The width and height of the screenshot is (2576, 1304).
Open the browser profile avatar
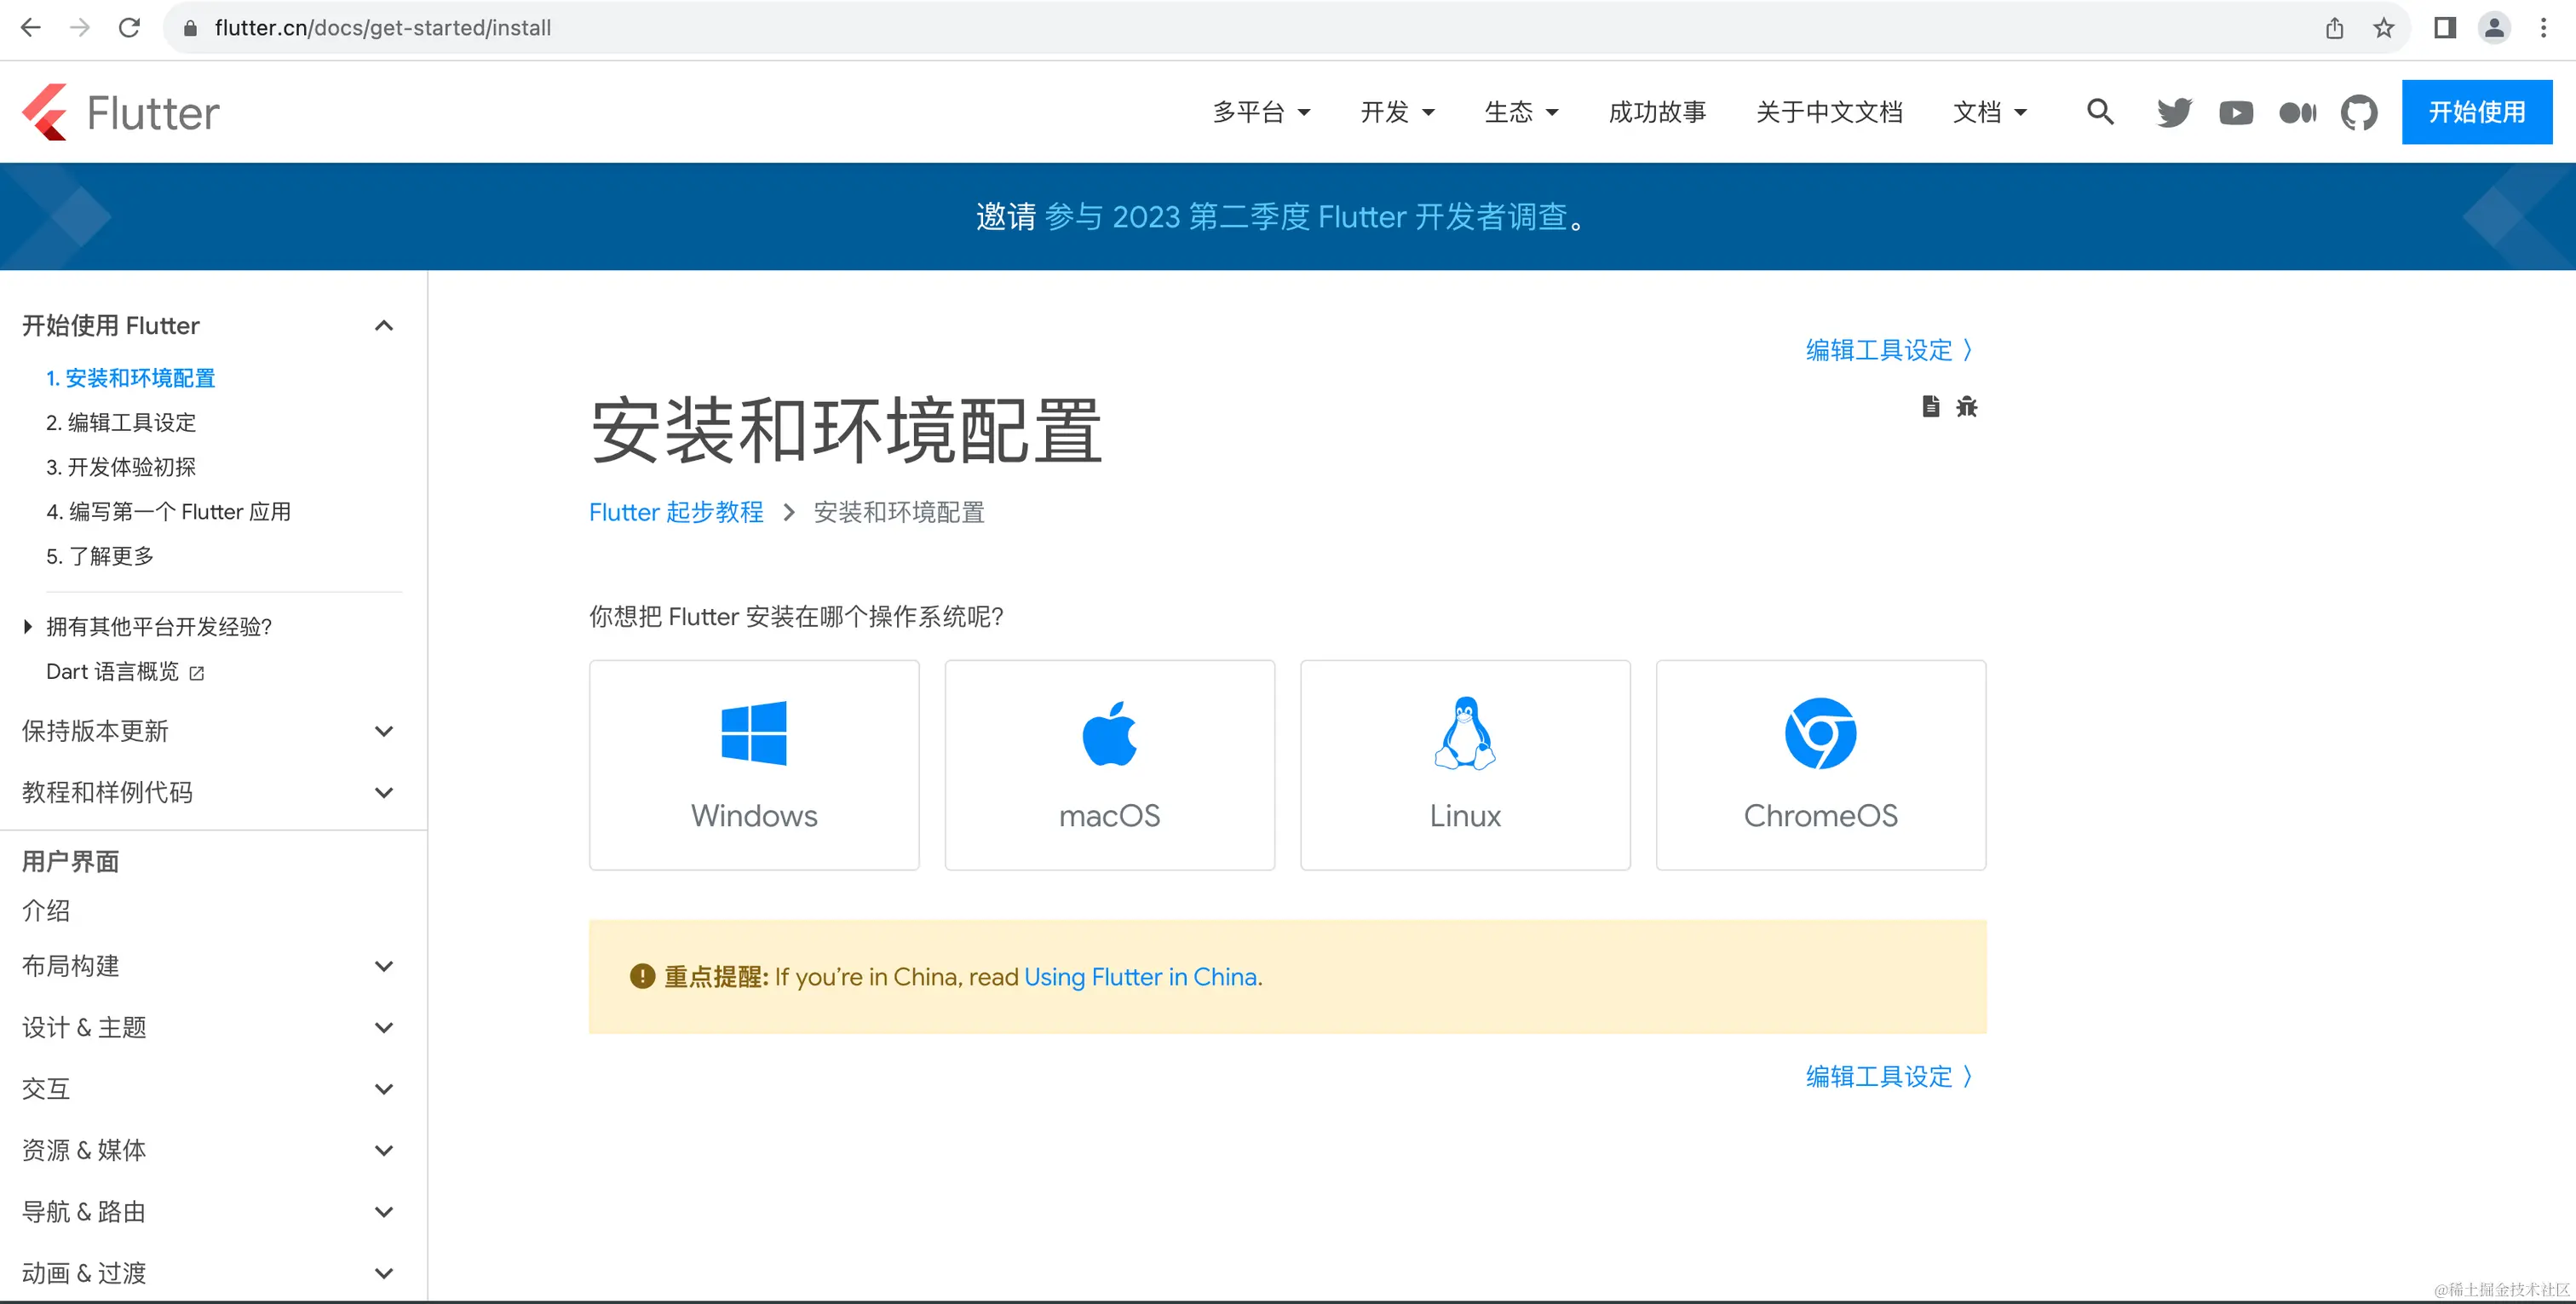[2495, 28]
